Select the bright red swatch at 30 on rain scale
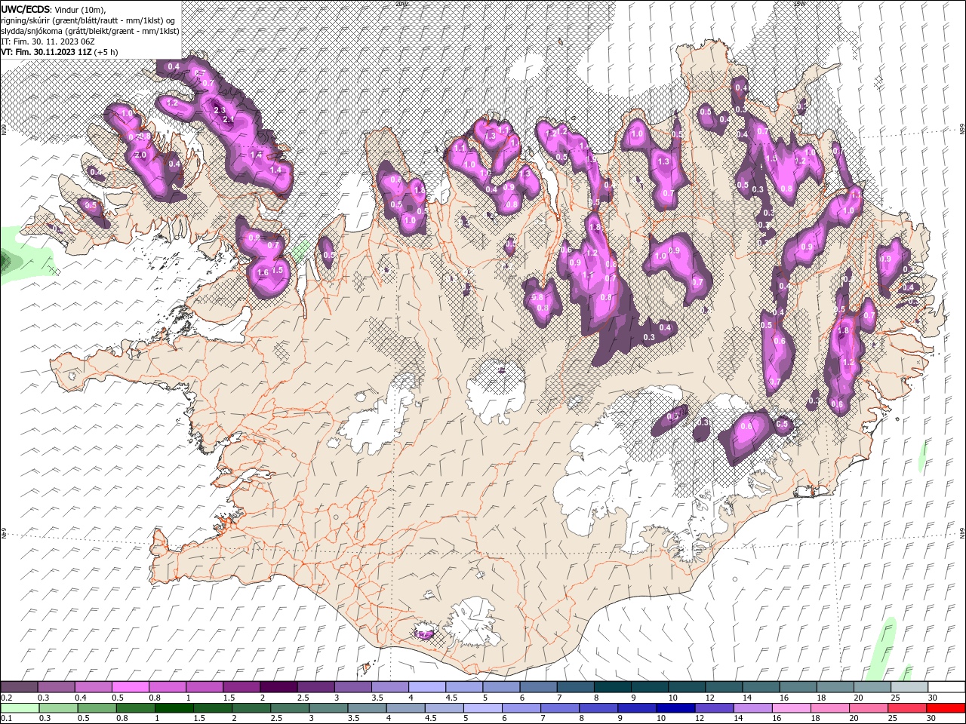 point(946,707)
